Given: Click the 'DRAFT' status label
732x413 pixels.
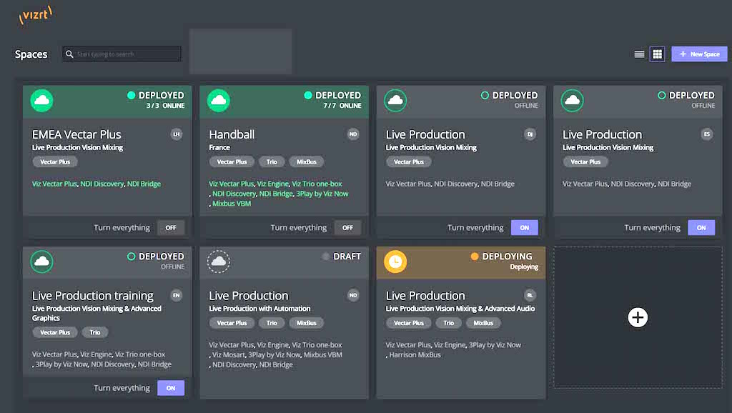Looking at the screenshot, I should point(347,257).
